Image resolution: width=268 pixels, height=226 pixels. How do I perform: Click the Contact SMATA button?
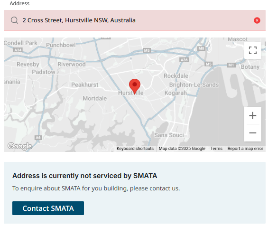tap(48, 208)
